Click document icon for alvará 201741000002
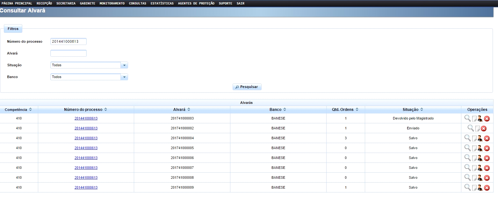Image resolution: width=498 pixels, height=217 pixels. [477, 128]
